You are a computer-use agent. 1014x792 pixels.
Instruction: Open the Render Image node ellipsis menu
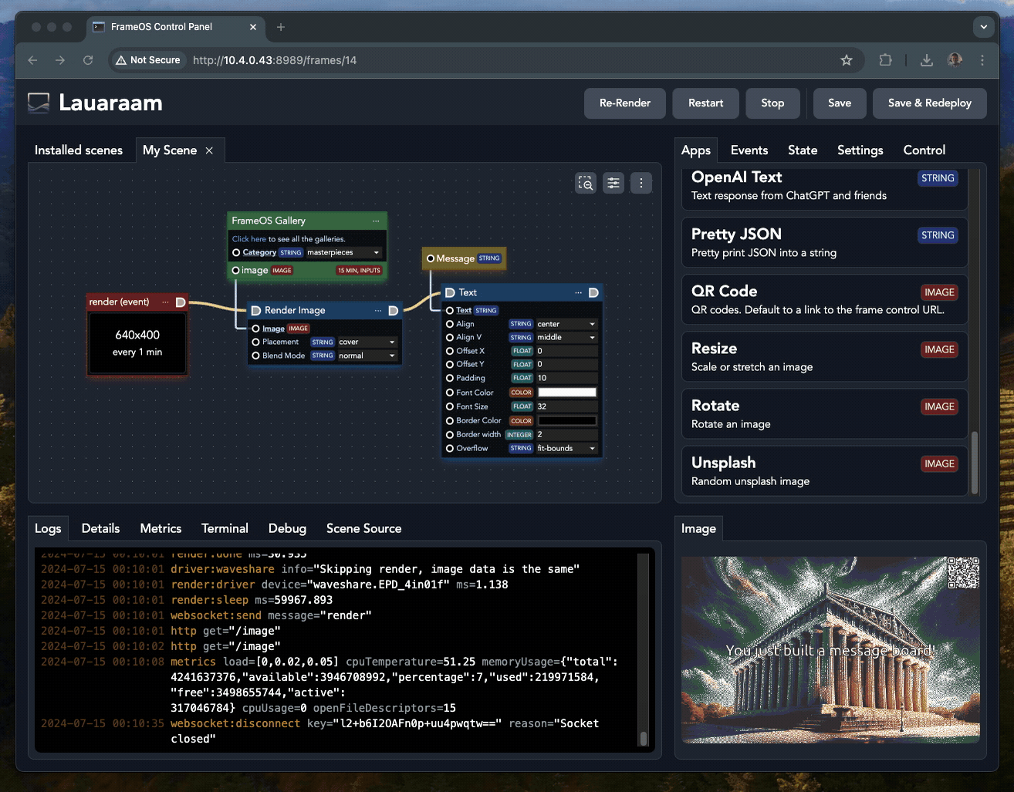click(x=378, y=310)
